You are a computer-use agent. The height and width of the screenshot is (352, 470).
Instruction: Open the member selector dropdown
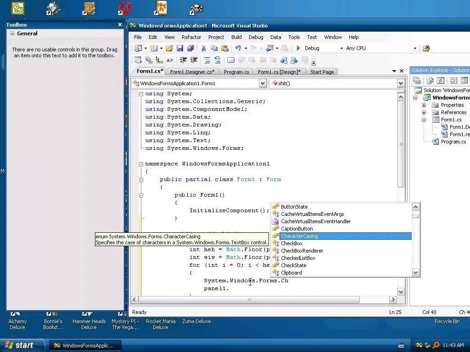click(x=401, y=83)
